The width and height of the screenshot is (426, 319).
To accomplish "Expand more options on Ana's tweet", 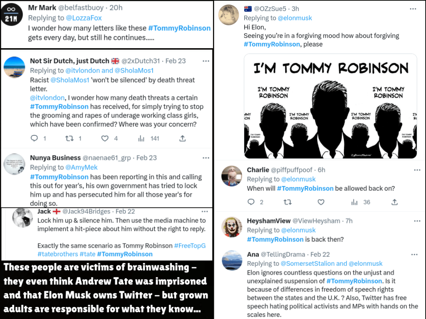I will pyautogui.click(x=414, y=254).
